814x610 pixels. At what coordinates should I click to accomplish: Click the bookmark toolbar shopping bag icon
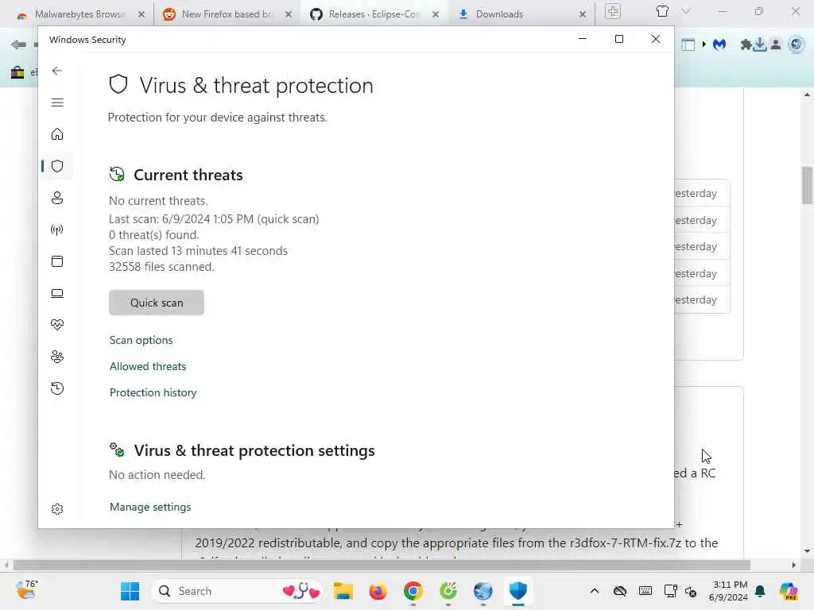[17, 72]
